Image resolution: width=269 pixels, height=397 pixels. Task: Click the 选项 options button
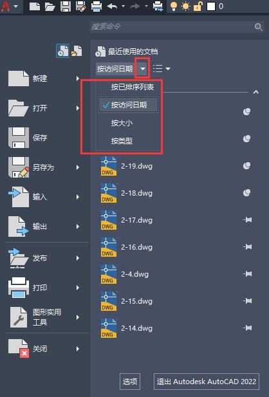click(x=130, y=382)
